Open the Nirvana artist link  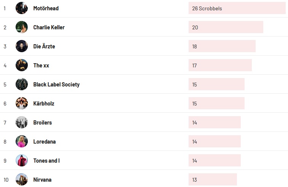click(42, 180)
